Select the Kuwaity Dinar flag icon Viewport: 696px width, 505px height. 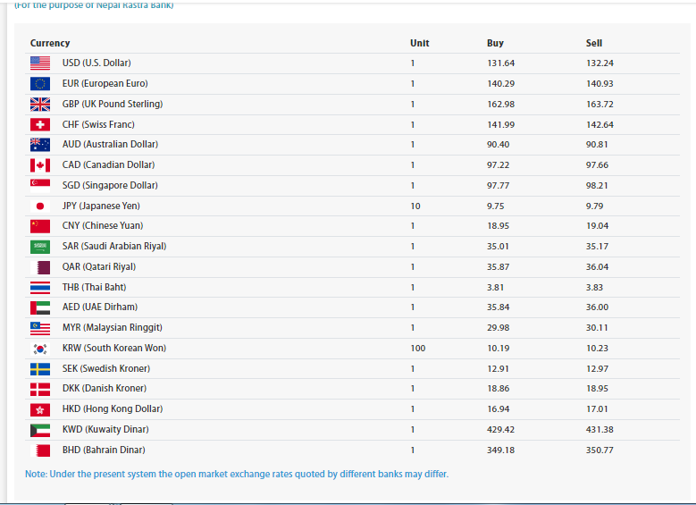[40, 430]
